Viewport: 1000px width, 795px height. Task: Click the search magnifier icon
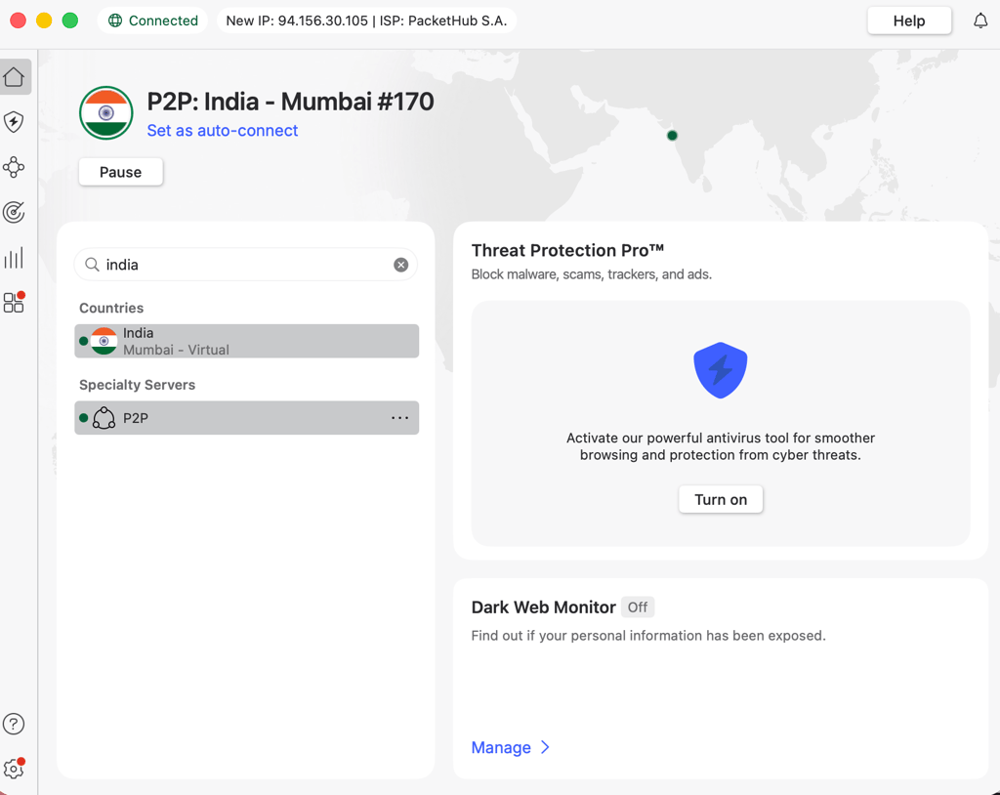92,265
